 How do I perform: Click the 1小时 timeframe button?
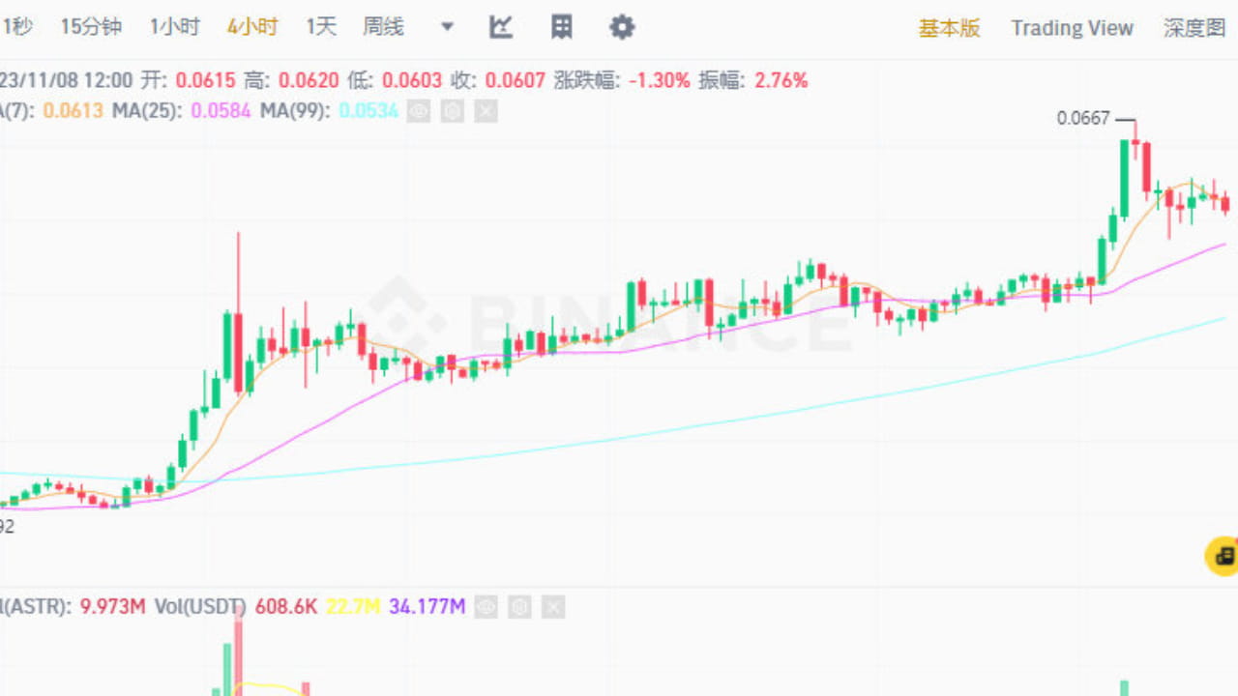174,27
